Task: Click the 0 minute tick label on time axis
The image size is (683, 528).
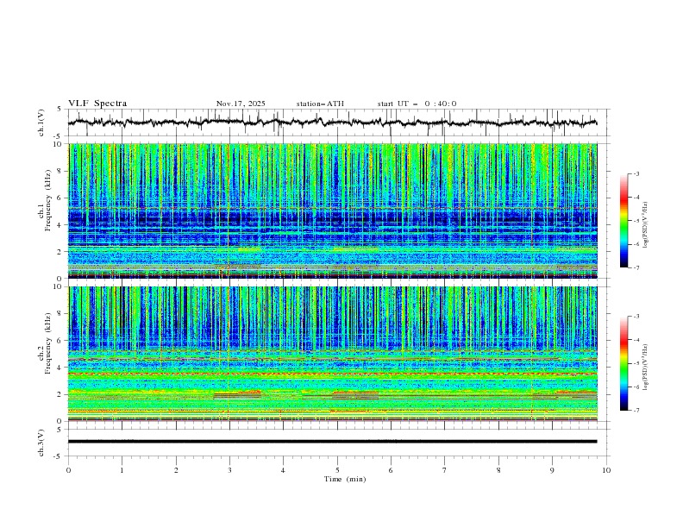Action: (x=68, y=470)
